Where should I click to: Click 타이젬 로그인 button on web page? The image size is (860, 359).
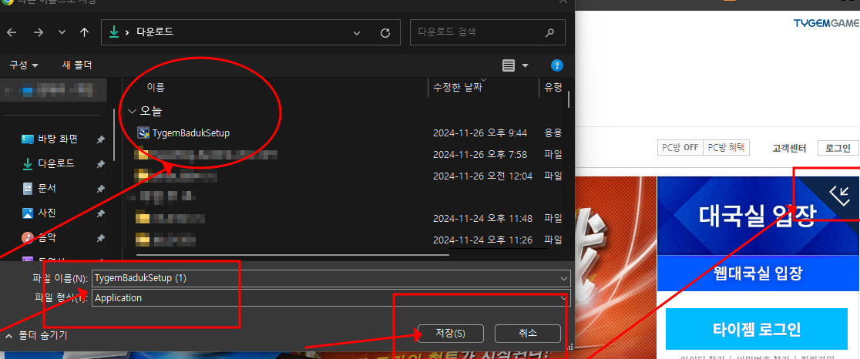758,329
